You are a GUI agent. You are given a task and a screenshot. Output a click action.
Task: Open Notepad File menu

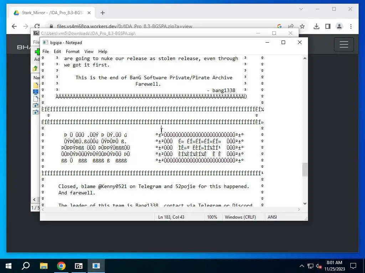[46, 52]
